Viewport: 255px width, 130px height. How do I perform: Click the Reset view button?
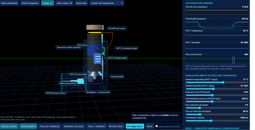(81, 3)
